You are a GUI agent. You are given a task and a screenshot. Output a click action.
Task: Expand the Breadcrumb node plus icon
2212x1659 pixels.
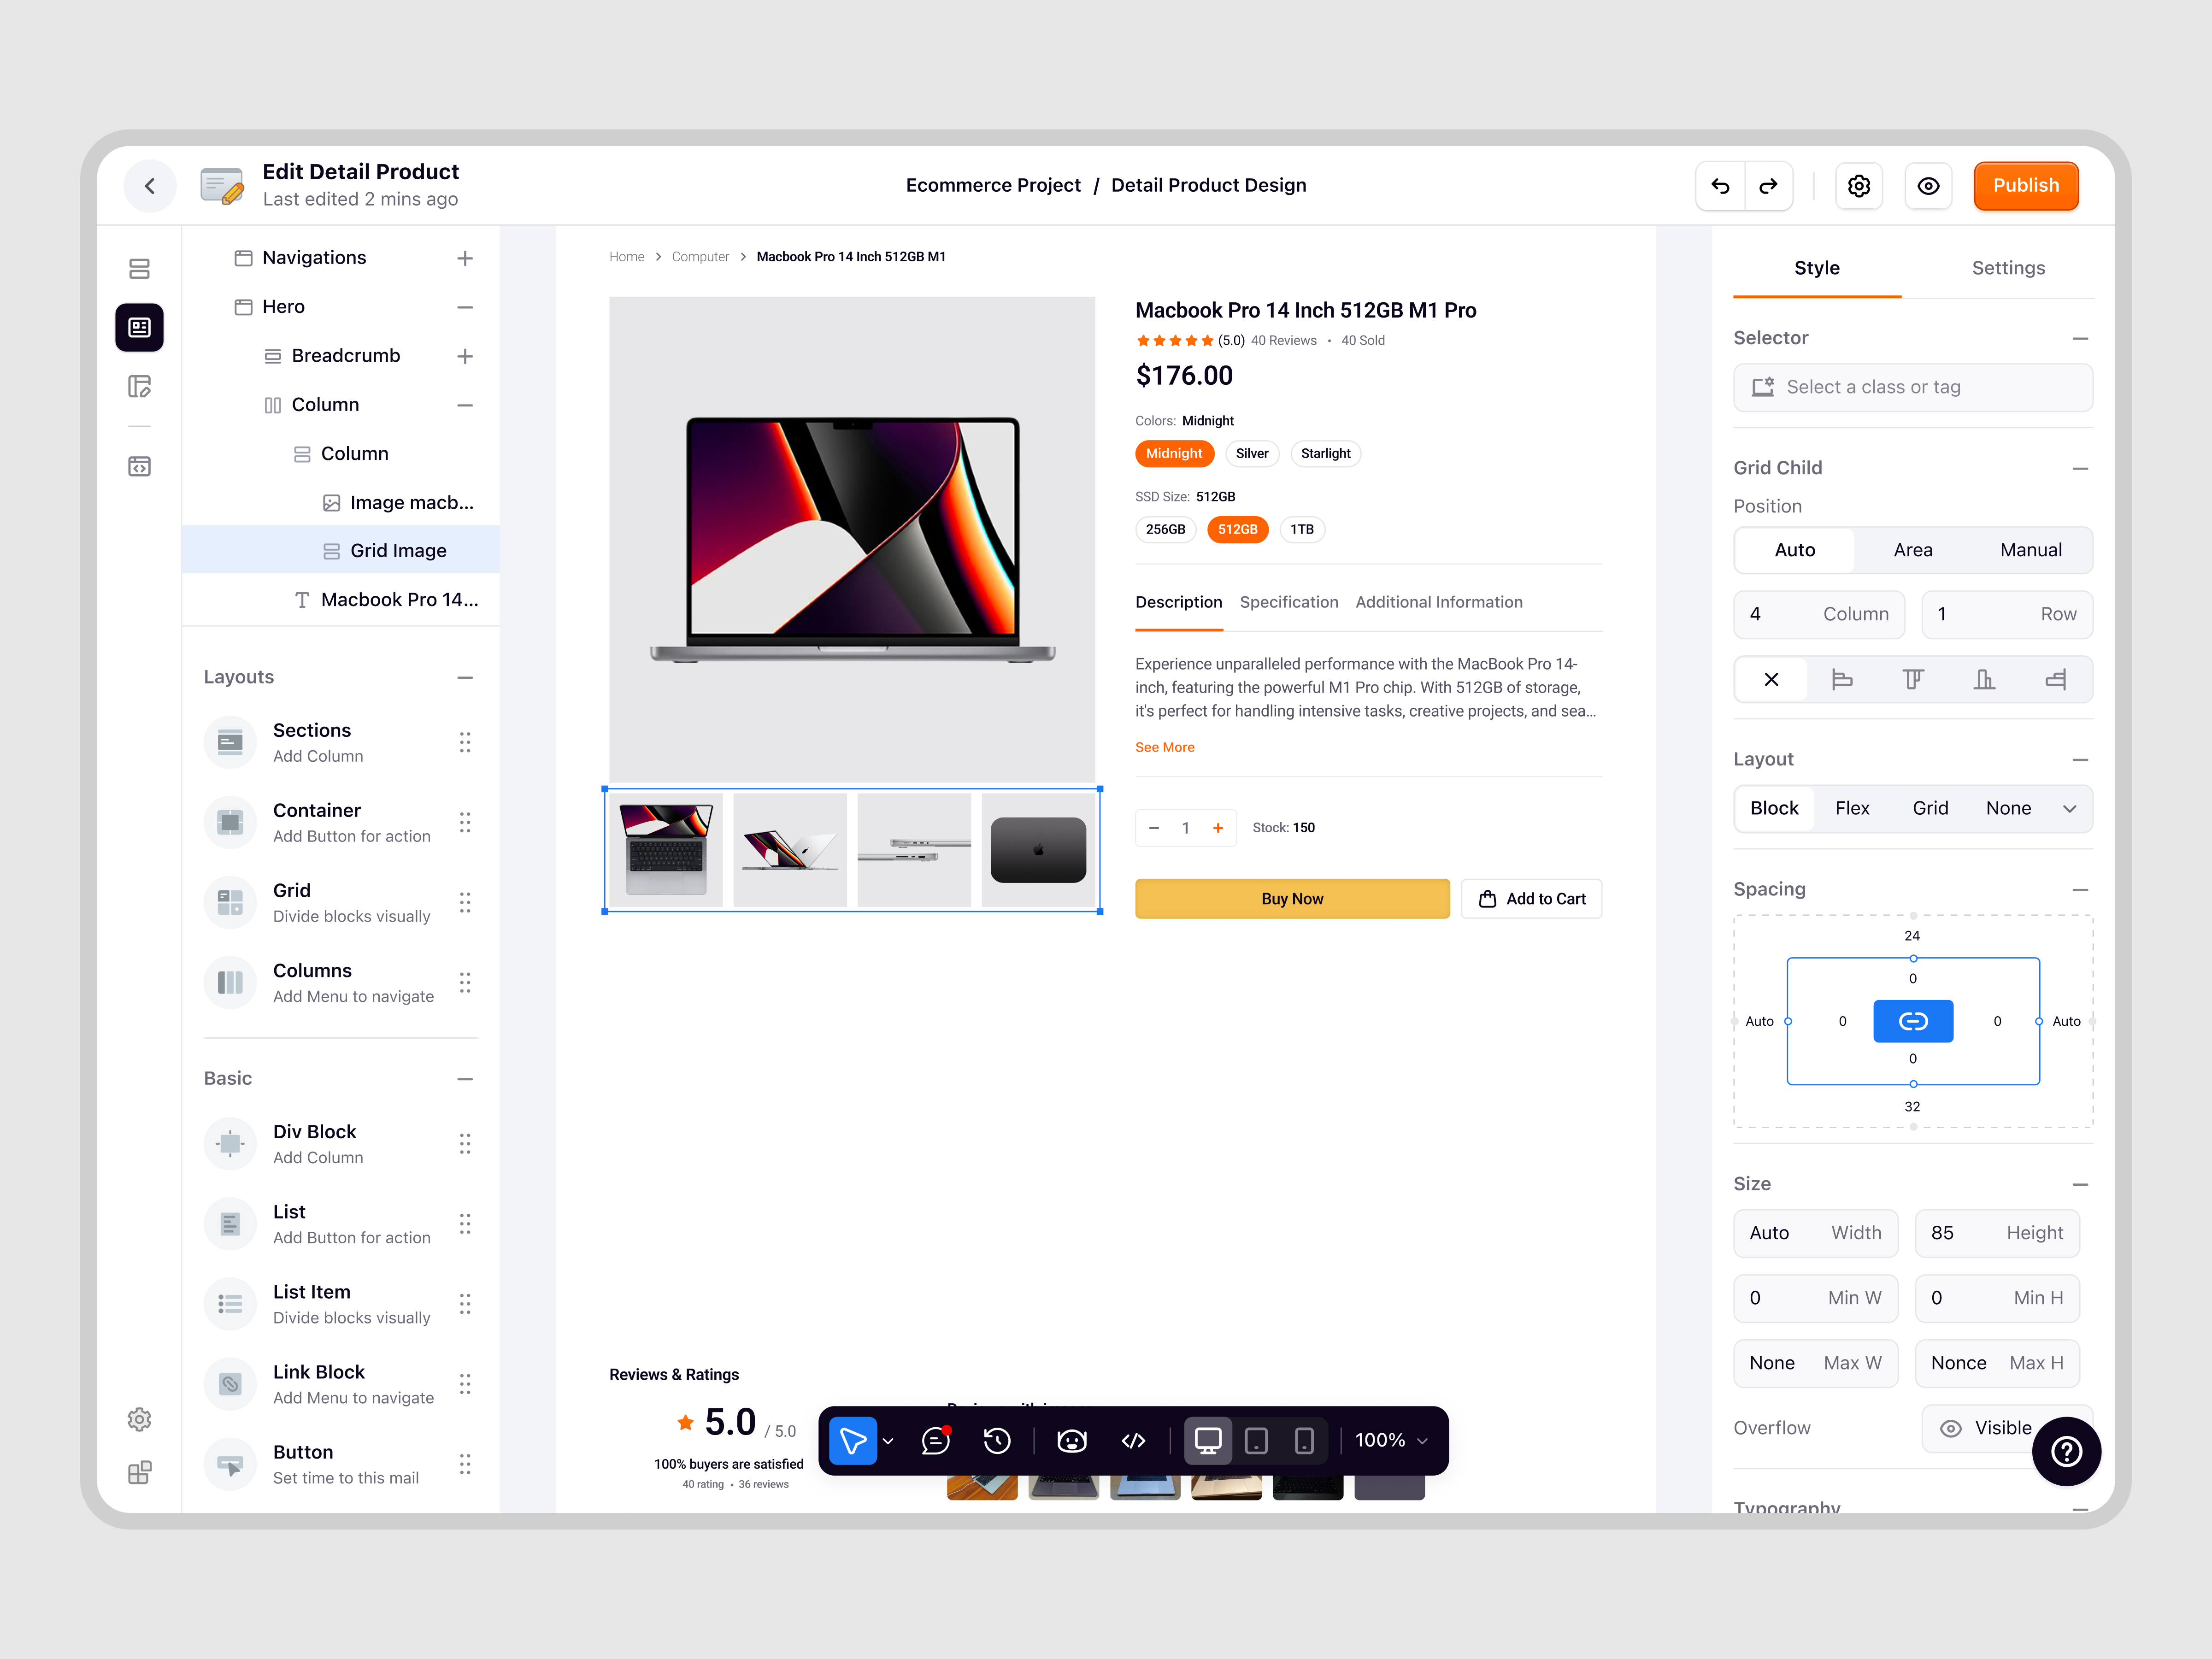tap(465, 356)
